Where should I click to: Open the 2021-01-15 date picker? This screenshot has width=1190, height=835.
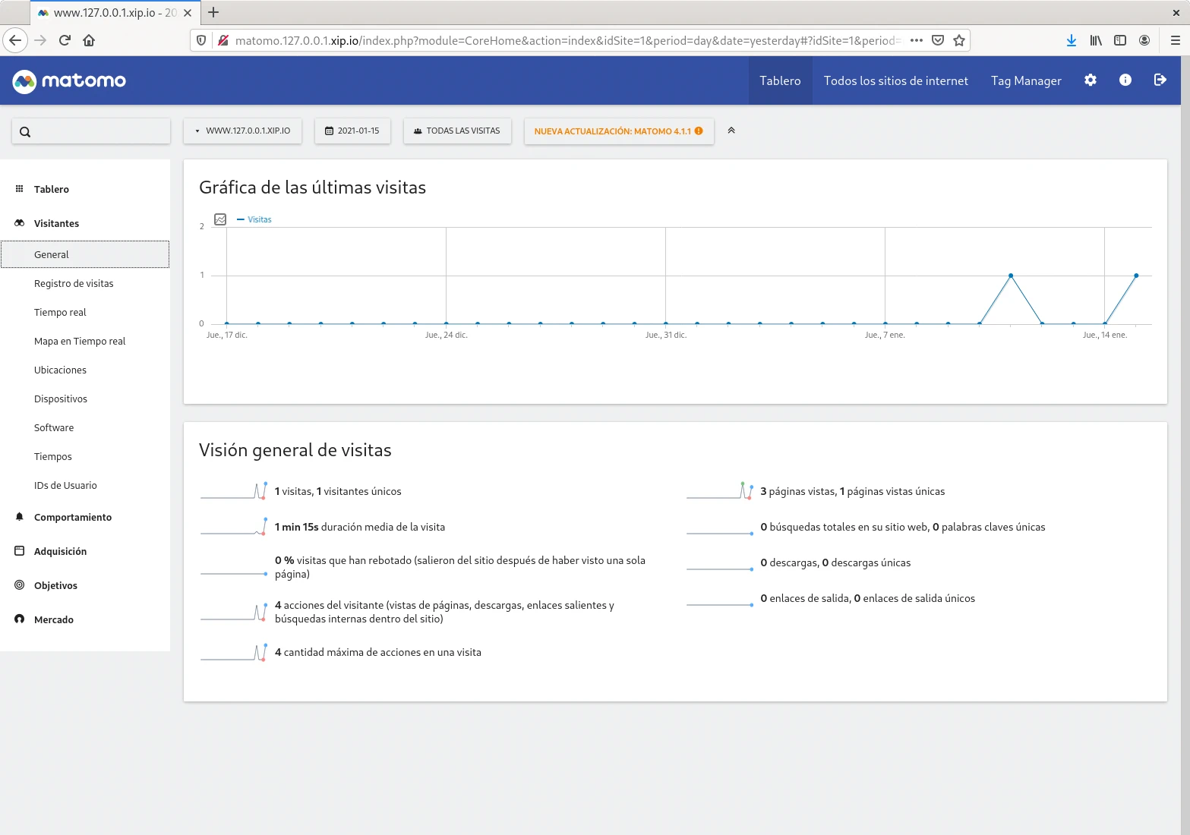[352, 131]
